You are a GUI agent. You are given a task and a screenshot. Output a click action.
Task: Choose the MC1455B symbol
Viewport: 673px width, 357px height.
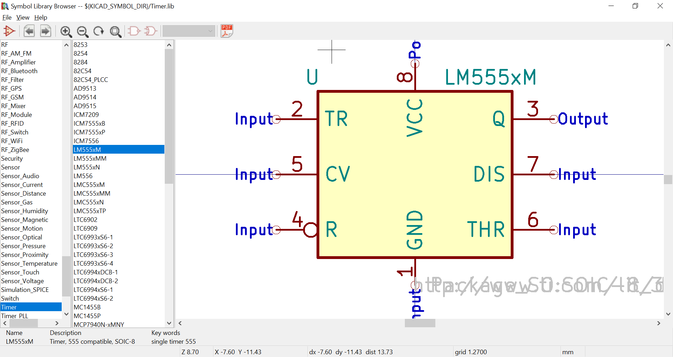tap(118, 307)
